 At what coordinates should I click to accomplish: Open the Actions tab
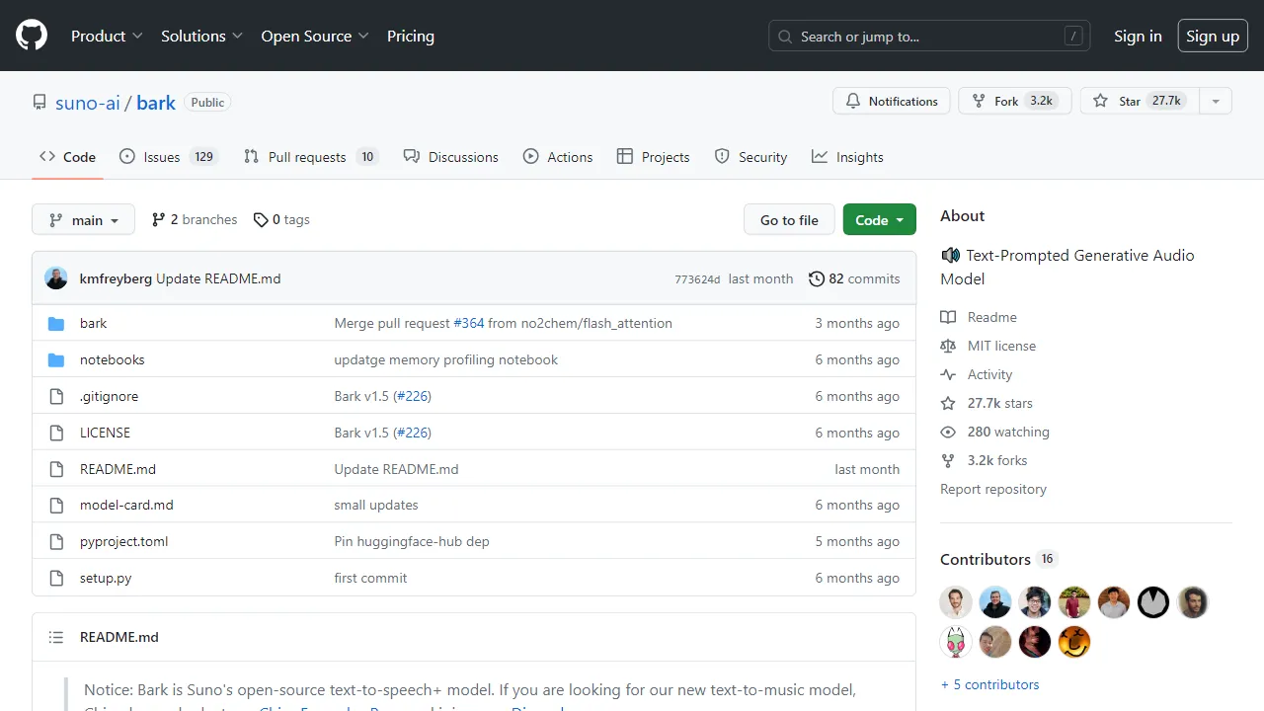point(558,157)
